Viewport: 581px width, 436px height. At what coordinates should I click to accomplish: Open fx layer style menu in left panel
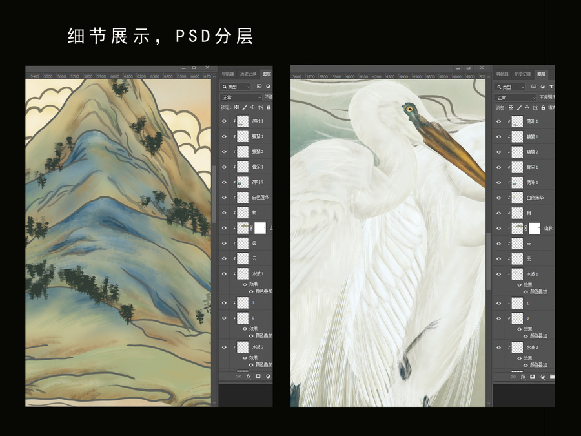(249, 377)
